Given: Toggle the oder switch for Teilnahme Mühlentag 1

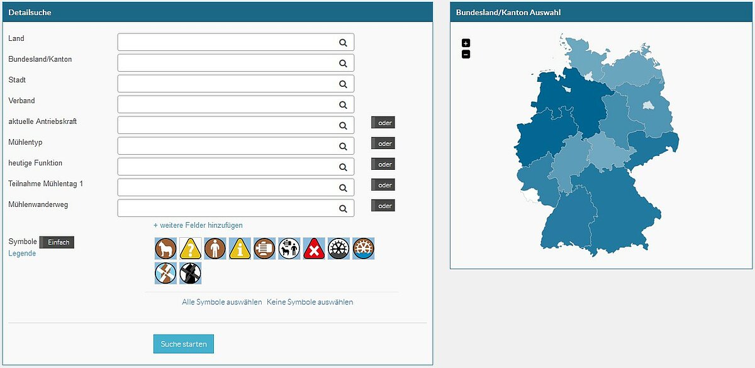Looking at the screenshot, I should [x=383, y=185].
